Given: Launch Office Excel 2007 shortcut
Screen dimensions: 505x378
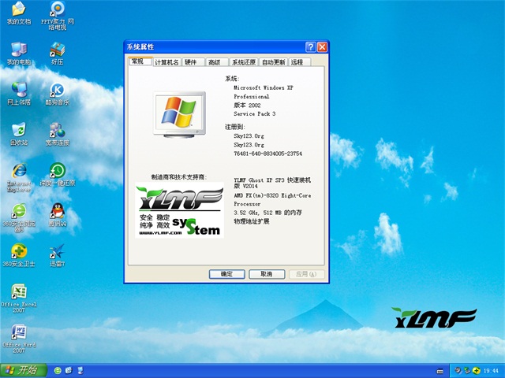Looking at the screenshot, I should (x=19, y=292).
